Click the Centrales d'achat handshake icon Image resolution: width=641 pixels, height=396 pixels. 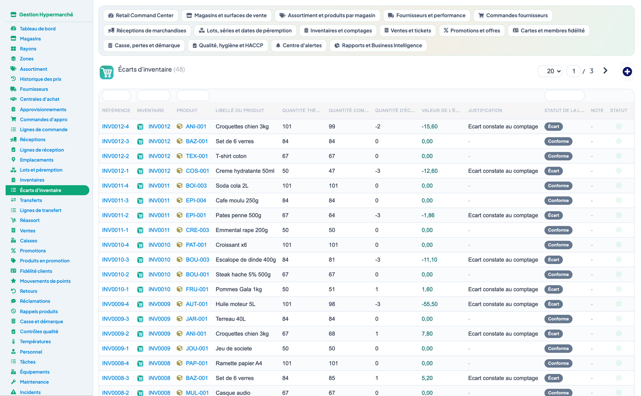[13, 99]
